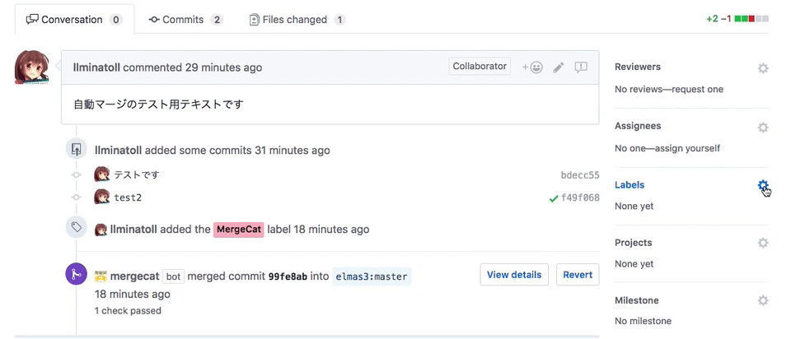791x339 pixels.
Task: Open the Projects gear settings
Action: 763,243
